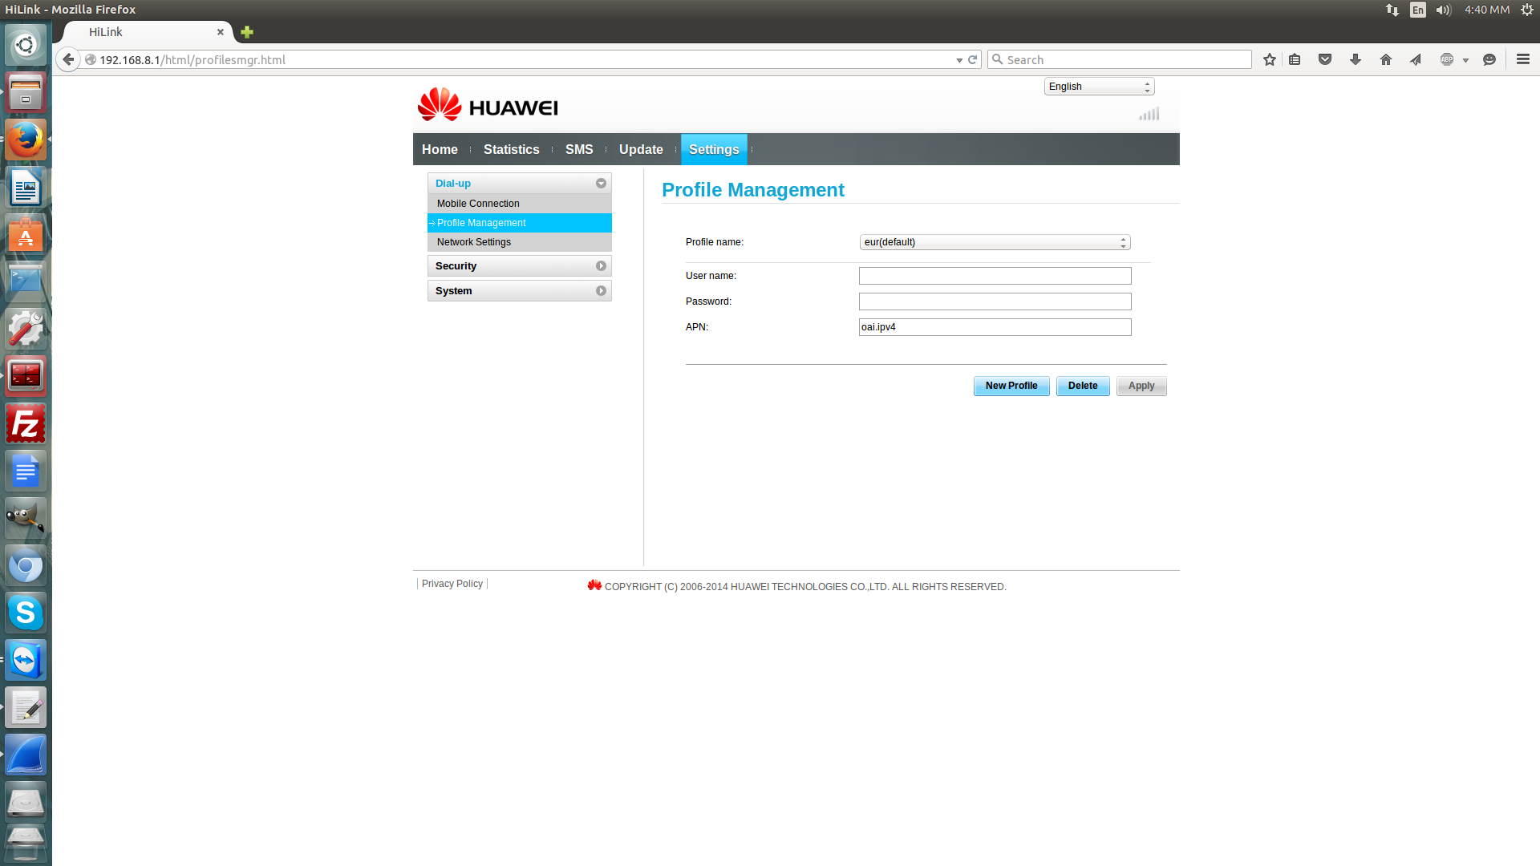This screenshot has width=1540, height=866.
Task: Open Files manager from dock
Action: [x=26, y=92]
